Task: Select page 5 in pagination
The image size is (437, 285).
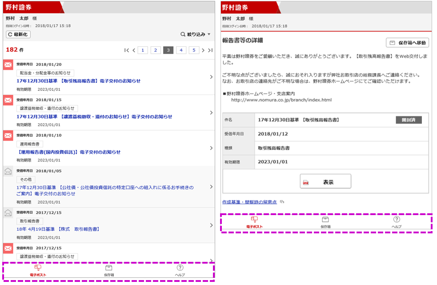Action: 194,50
